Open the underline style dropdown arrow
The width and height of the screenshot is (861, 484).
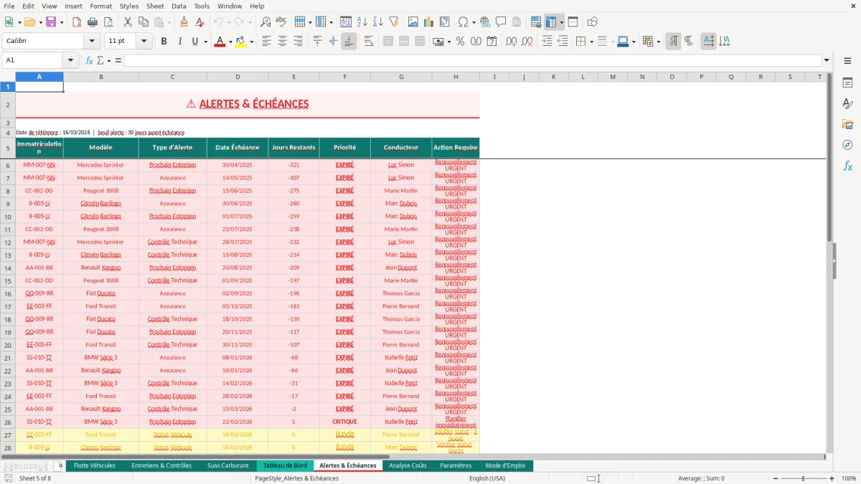click(206, 42)
